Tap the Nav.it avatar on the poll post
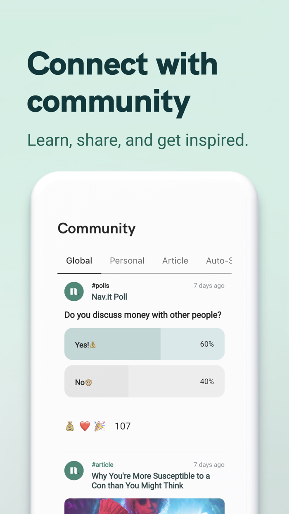 click(x=74, y=291)
